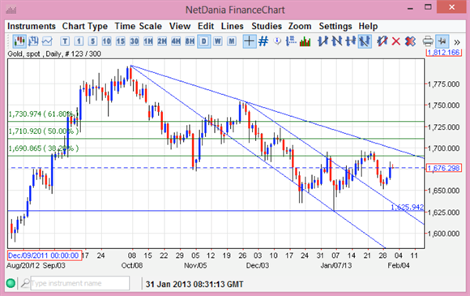Screen dimensions: 470x296
Task: Open the Time Scale menu
Action: pos(139,26)
